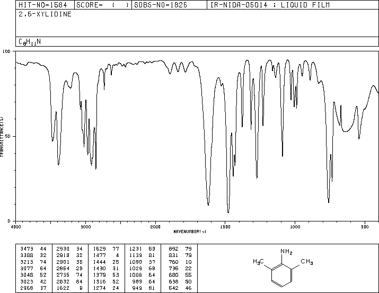Select peak table value 760
The image size is (379, 293).
click(x=173, y=262)
